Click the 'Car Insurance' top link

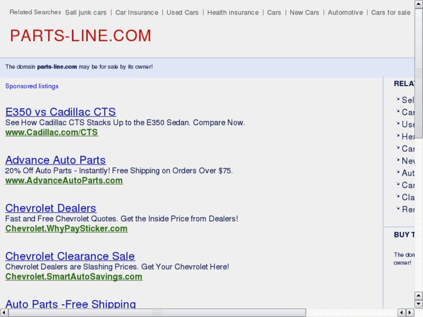coord(137,13)
